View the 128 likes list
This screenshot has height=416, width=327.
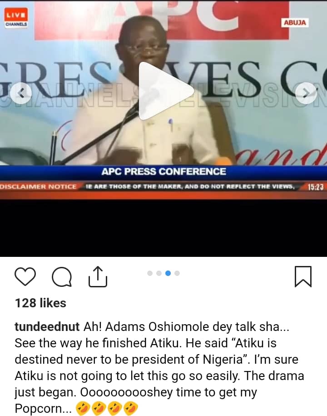(x=40, y=303)
